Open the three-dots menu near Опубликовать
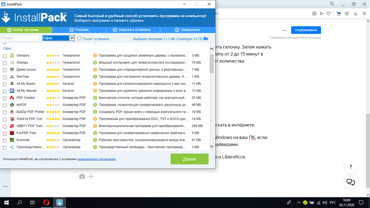 (x=285, y=30)
